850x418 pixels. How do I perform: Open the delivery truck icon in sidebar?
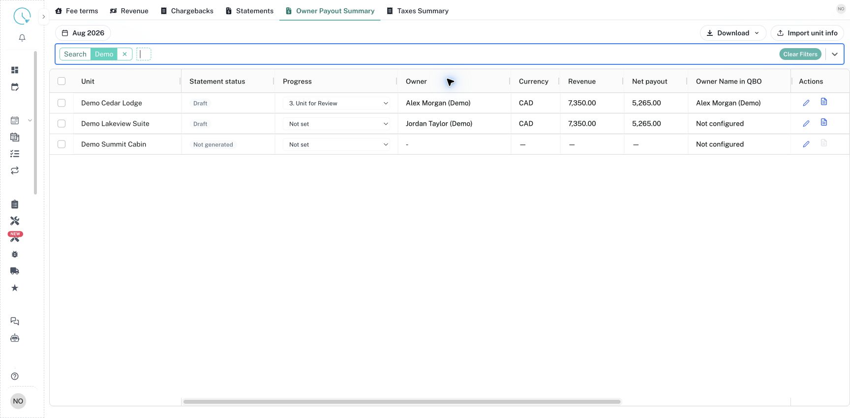pyautogui.click(x=15, y=271)
